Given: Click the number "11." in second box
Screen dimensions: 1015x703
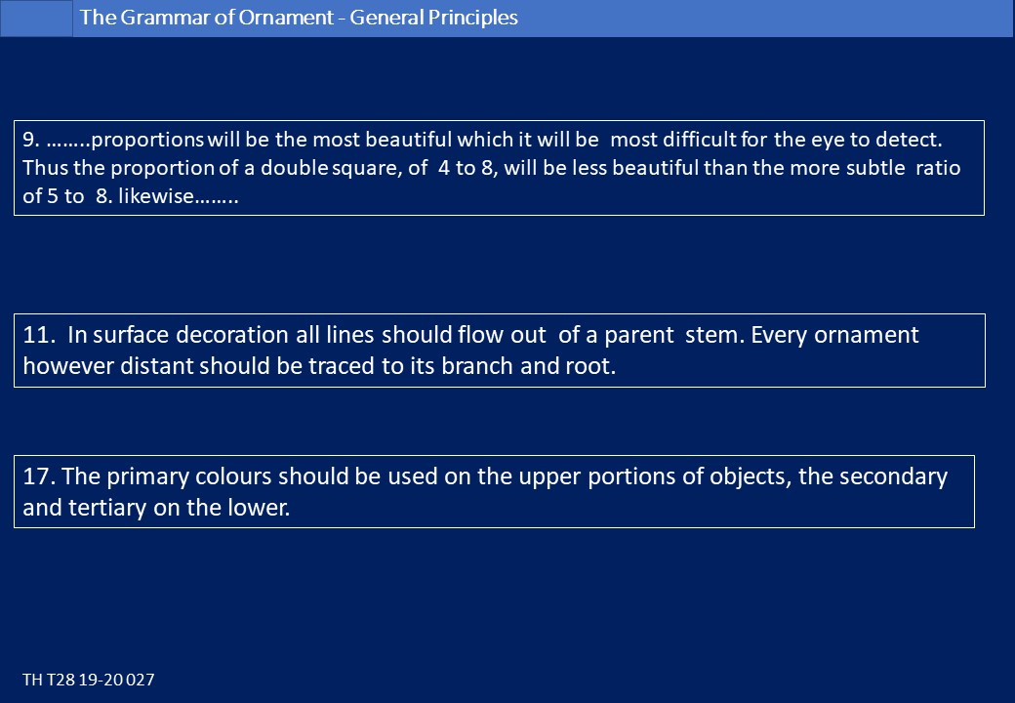Looking at the screenshot, I should pos(39,335).
